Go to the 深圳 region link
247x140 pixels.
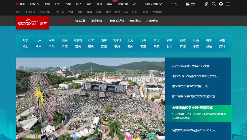222,46
